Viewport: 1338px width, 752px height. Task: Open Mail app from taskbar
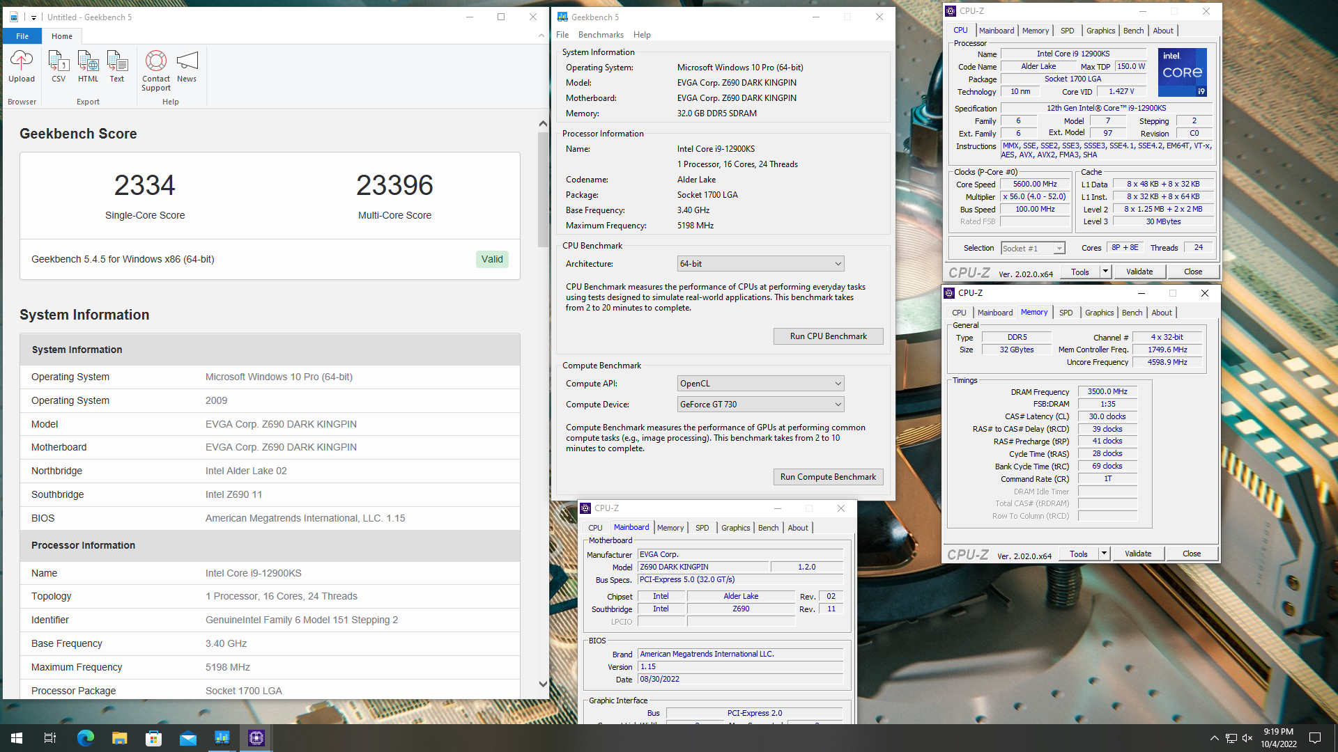(x=187, y=738)
